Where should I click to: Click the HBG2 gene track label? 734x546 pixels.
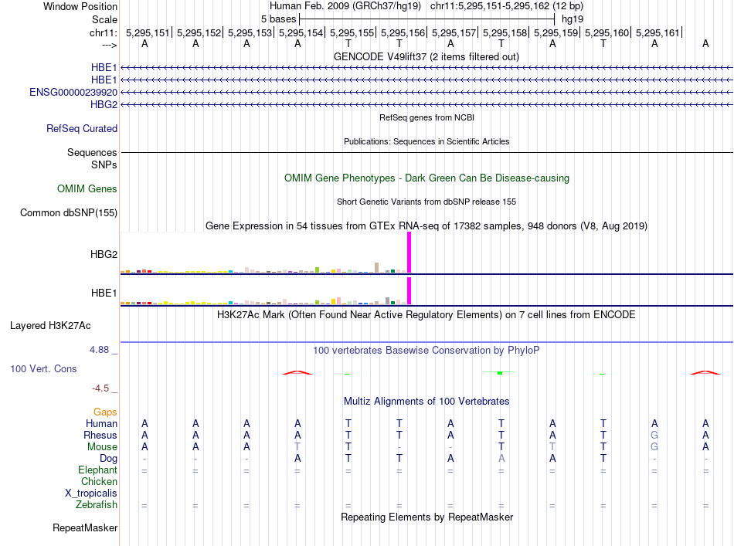104,104
